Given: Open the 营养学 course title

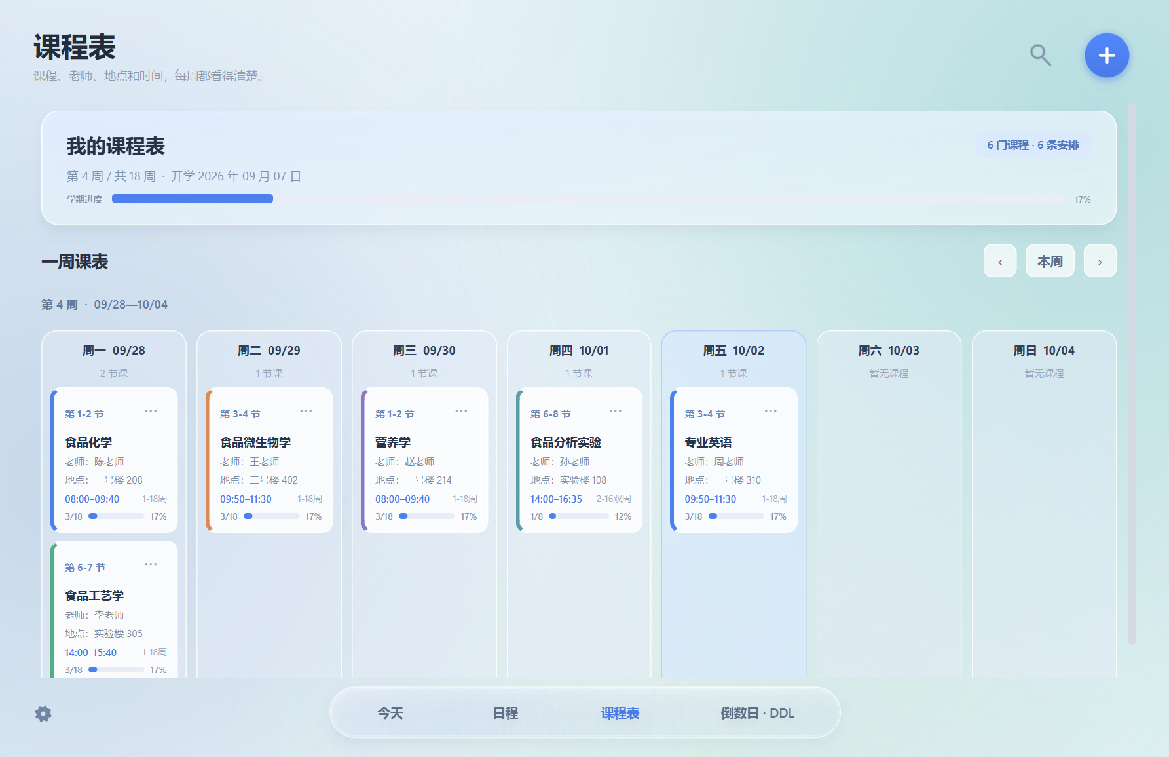Looking at the screenshot, I should pyautogui.click(x=393, y=442).
